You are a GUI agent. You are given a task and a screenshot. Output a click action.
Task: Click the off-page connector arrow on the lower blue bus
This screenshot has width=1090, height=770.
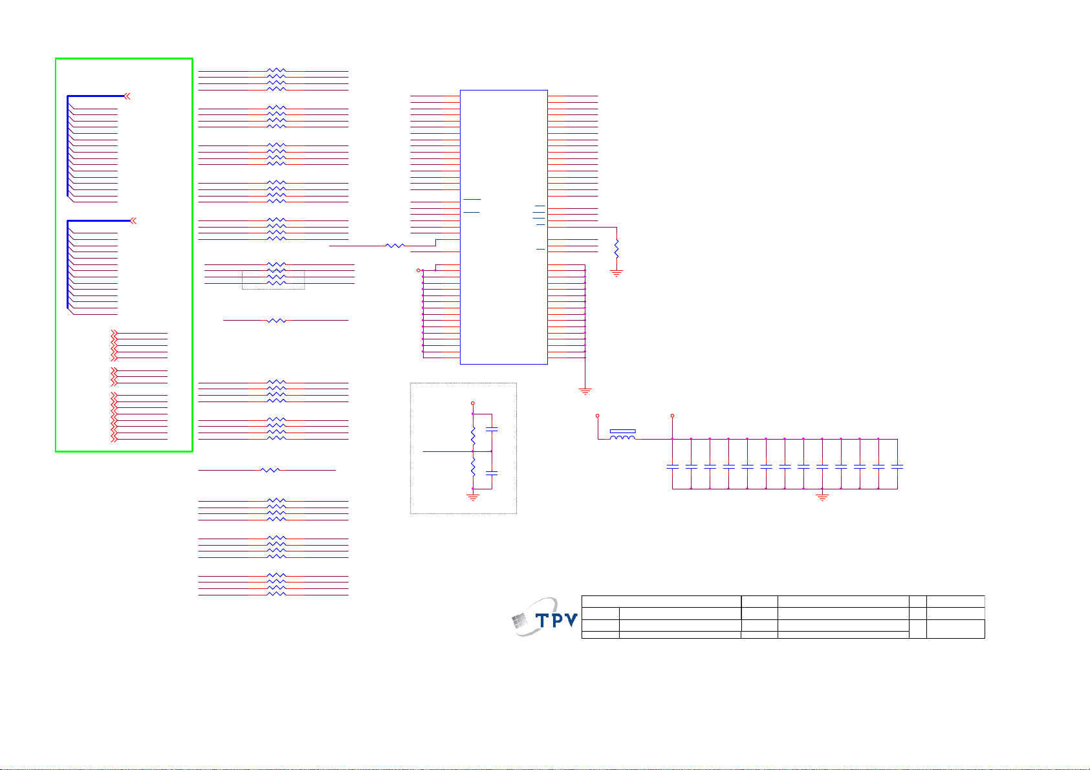[133, 221]
